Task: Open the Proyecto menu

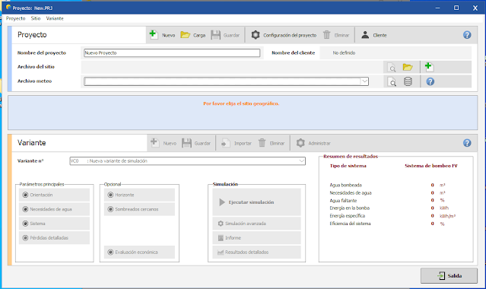Action: point(16,18)
